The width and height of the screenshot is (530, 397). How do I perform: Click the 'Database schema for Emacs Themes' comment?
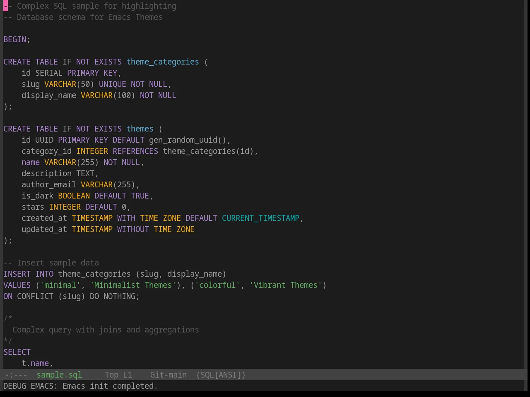[x=83, y=17]
